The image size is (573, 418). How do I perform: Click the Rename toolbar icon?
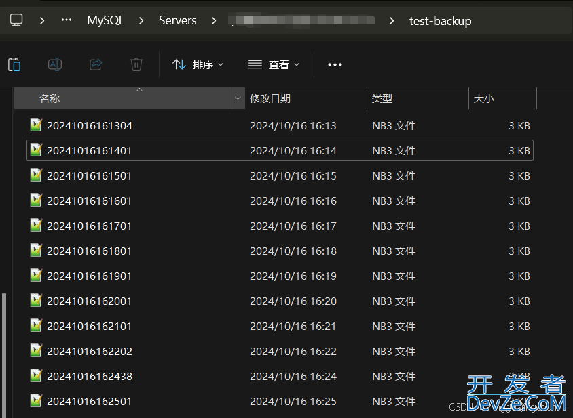pos(55,64)
